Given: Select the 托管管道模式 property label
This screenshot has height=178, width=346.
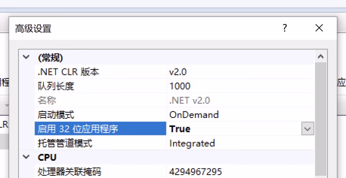Looking at the screenshot, I should [65, 143].
